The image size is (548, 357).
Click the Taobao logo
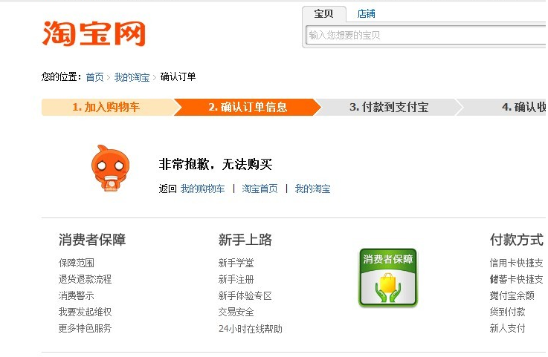(x=93, y=33)
